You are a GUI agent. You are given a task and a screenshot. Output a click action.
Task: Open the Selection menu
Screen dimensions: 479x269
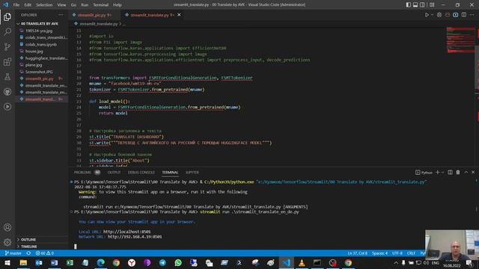pyautogui.click(x=44, y=4)
